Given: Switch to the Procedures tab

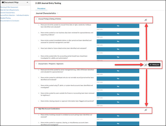Looking at the screenshot, I should coord(41,8).
